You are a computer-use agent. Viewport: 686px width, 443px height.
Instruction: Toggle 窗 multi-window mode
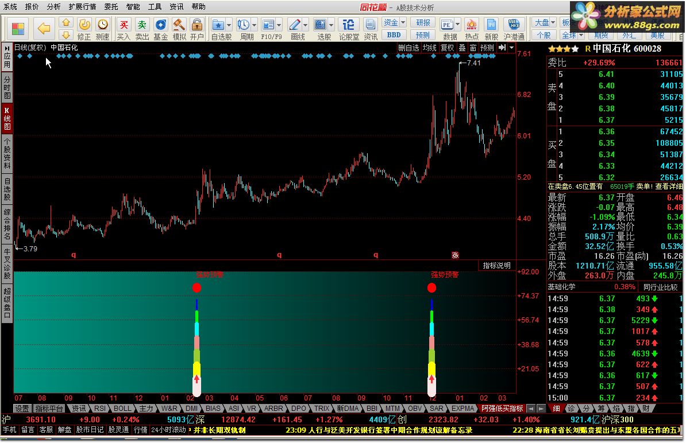pos(473,48)
